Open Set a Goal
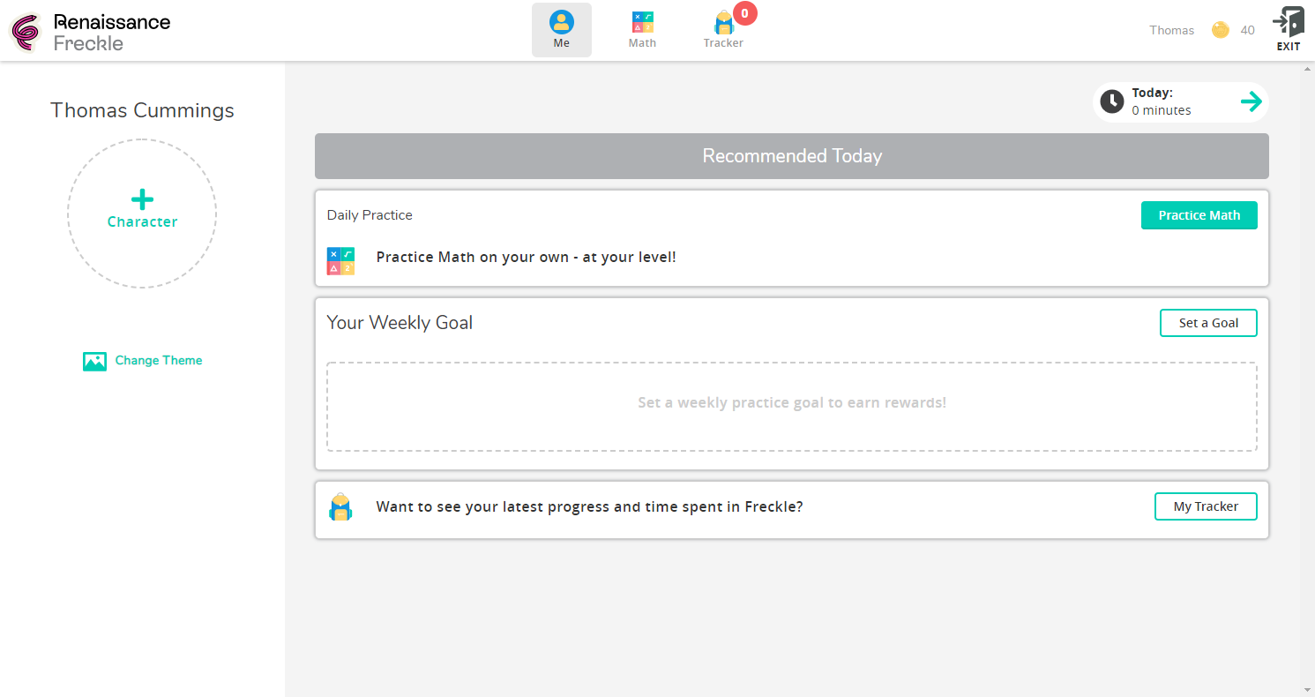 1208,323
